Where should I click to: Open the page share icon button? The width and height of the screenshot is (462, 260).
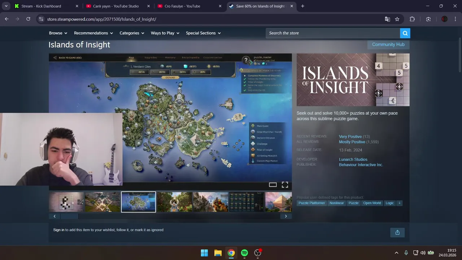[x=397, y=233]
